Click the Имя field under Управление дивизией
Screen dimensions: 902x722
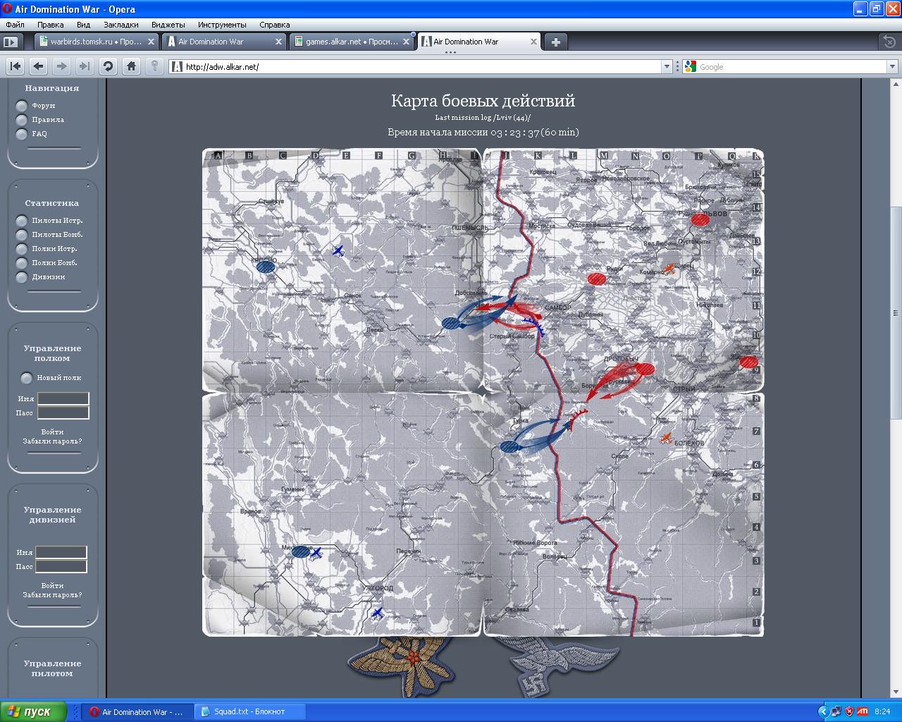[x=61, y=552]
